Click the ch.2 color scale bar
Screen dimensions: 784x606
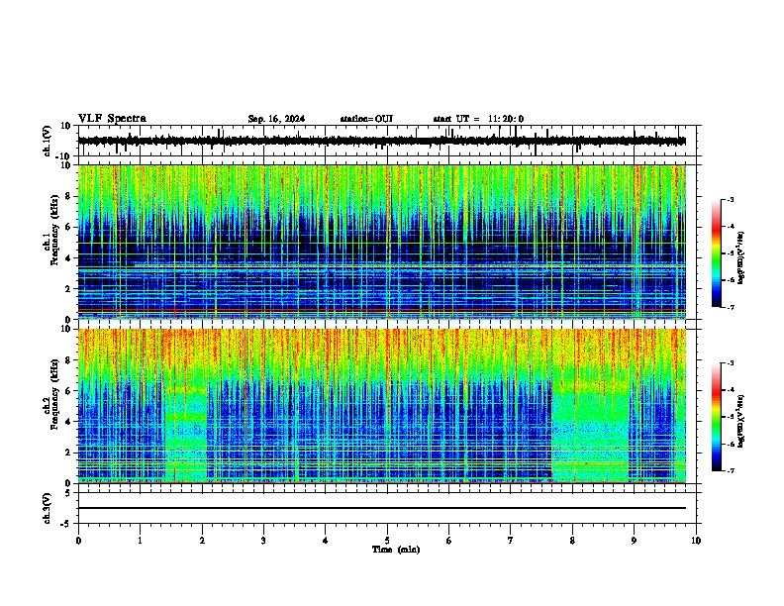tap(717, 417)
